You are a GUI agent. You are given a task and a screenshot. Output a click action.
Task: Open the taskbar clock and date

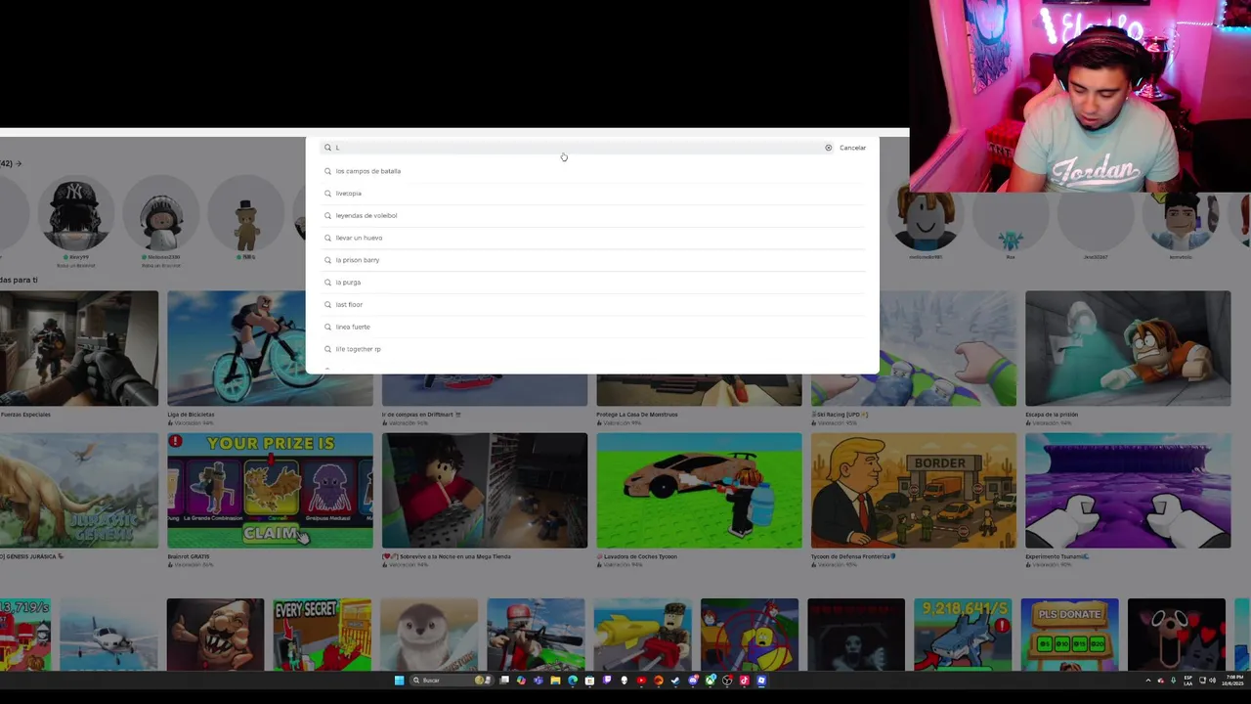click(x=1233, y=681)
